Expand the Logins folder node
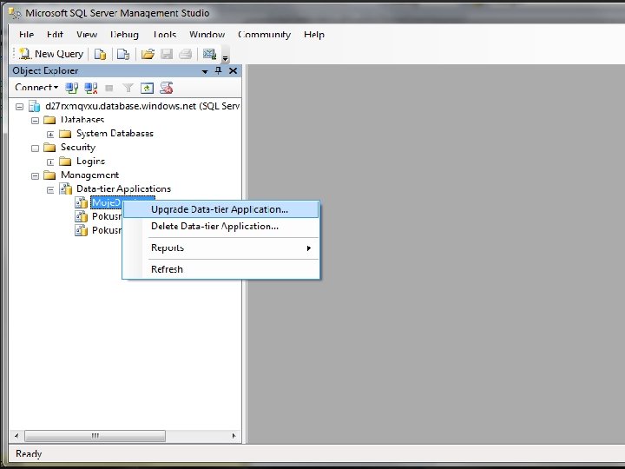 coord(50,162)
